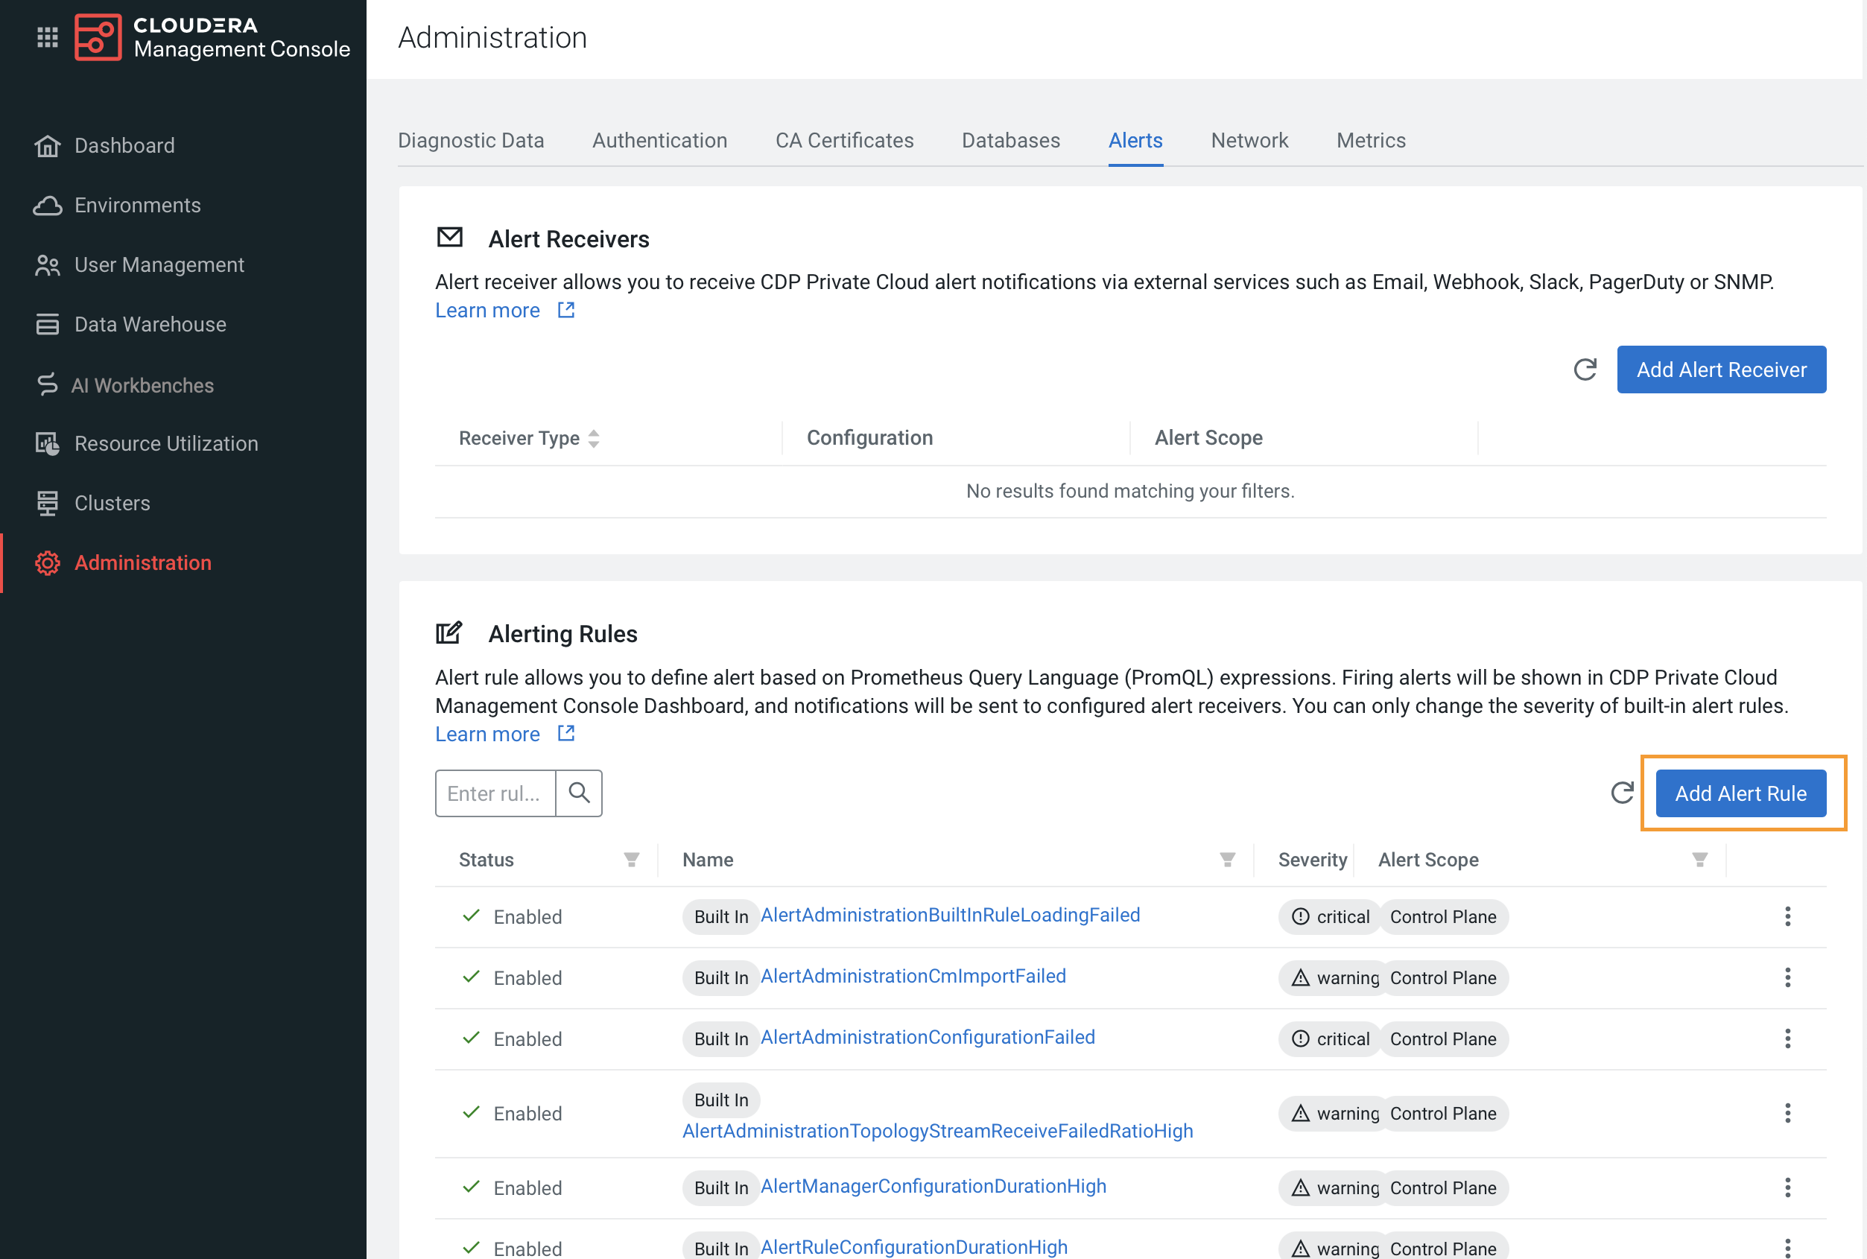Sort by Receiver Type column
The height and width of the screenshot is (1259, 1867).
(x=594, y=438)
